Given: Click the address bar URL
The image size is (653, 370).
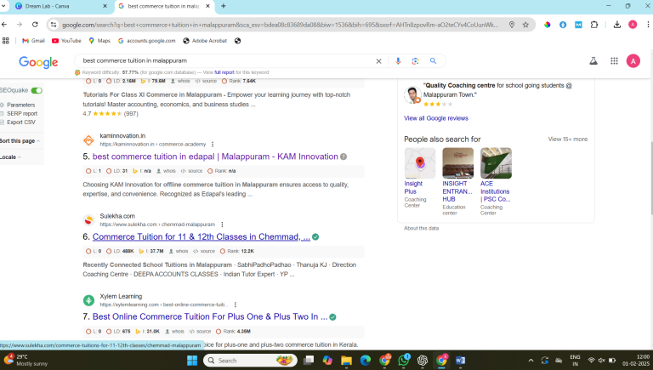Looking at the screenshot, I should (x=280, y=25).
